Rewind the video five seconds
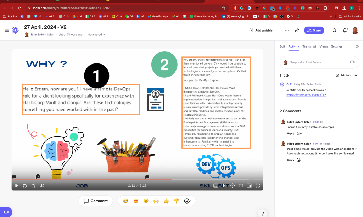 pyautogui.click(x=25, y=185)
